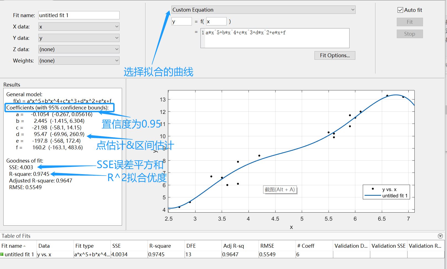Click the 'y vs. x' data table cell
The width and height of the screenshot is (447, 269).
[x=55, y=254]
